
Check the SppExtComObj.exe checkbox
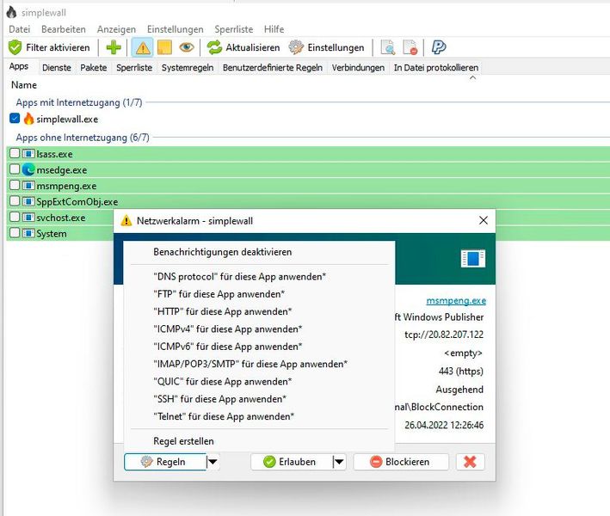15,201
